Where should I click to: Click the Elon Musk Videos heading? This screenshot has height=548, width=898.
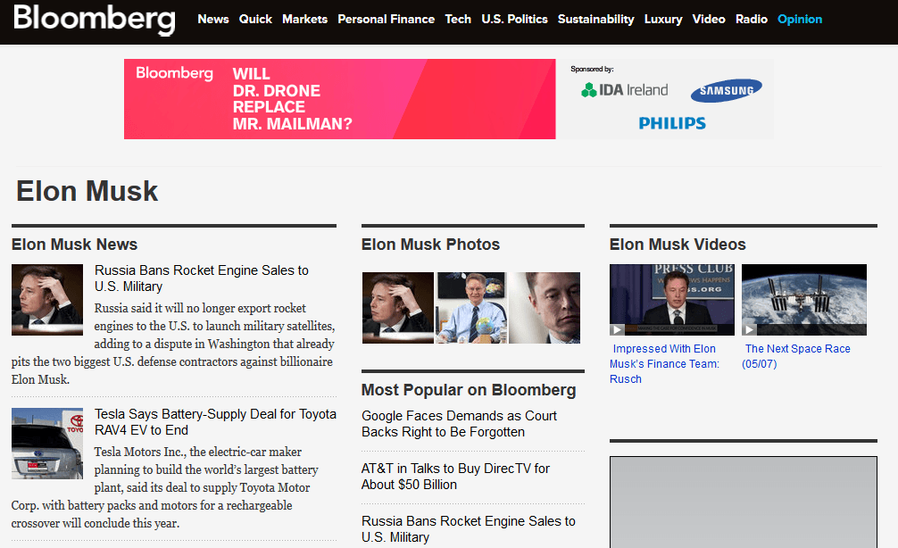(678, 245)
